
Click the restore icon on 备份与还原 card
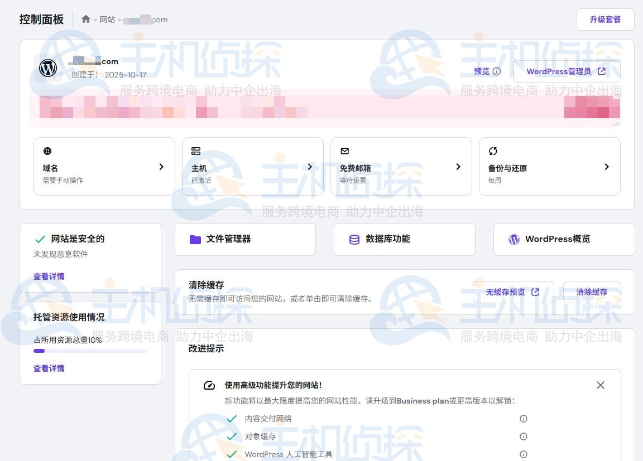click(x=493, y=151)
